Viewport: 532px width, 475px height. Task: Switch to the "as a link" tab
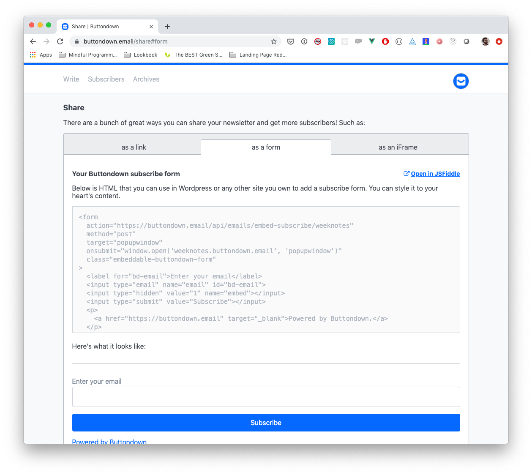coord(134,147)
